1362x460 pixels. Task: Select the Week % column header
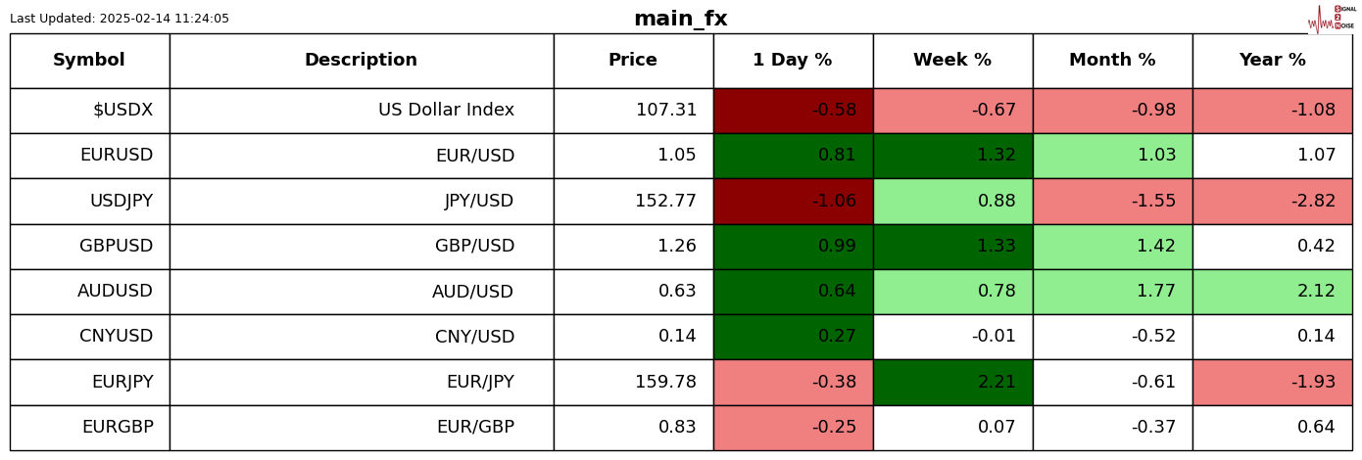tap(952, 61)
